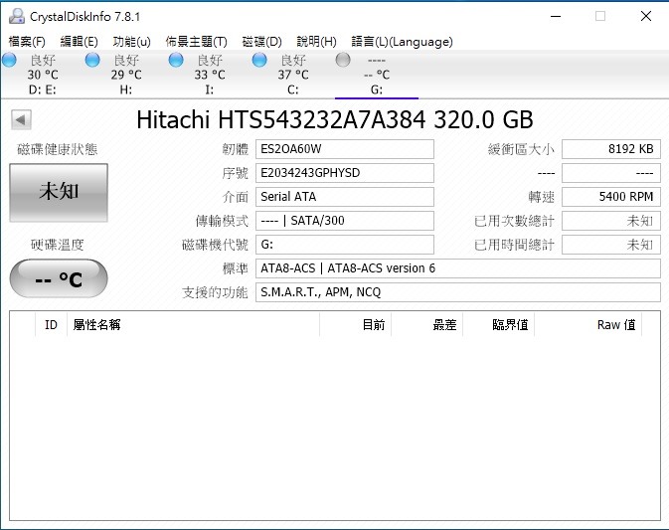669x530 pixels.
Task: Click the 最差 column header
Action: coord(427,325)
